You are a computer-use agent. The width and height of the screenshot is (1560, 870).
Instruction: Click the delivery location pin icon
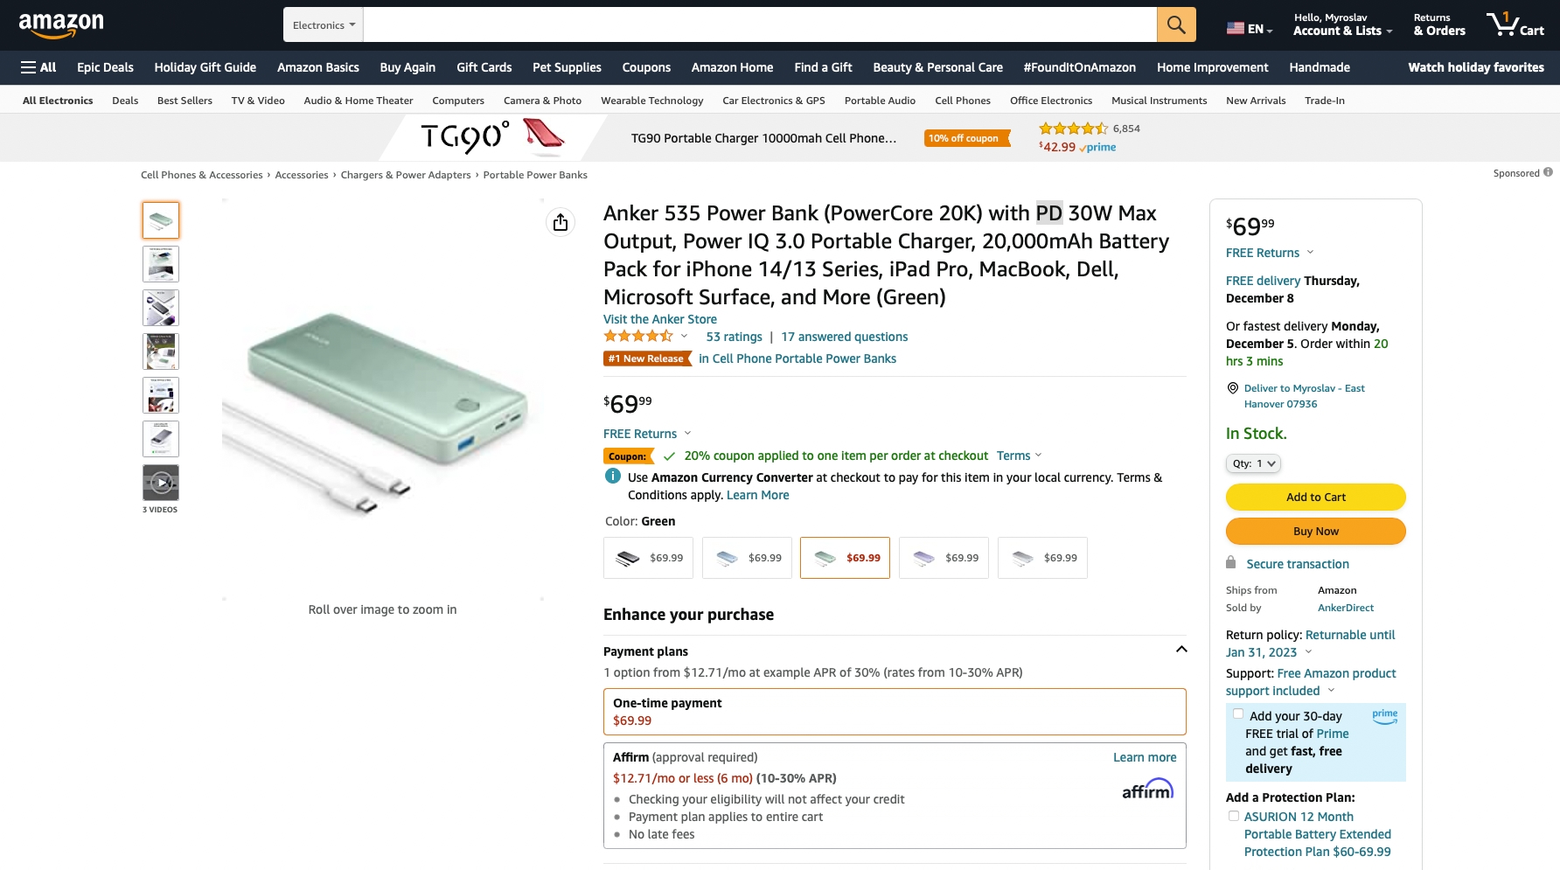(1233, 388)
